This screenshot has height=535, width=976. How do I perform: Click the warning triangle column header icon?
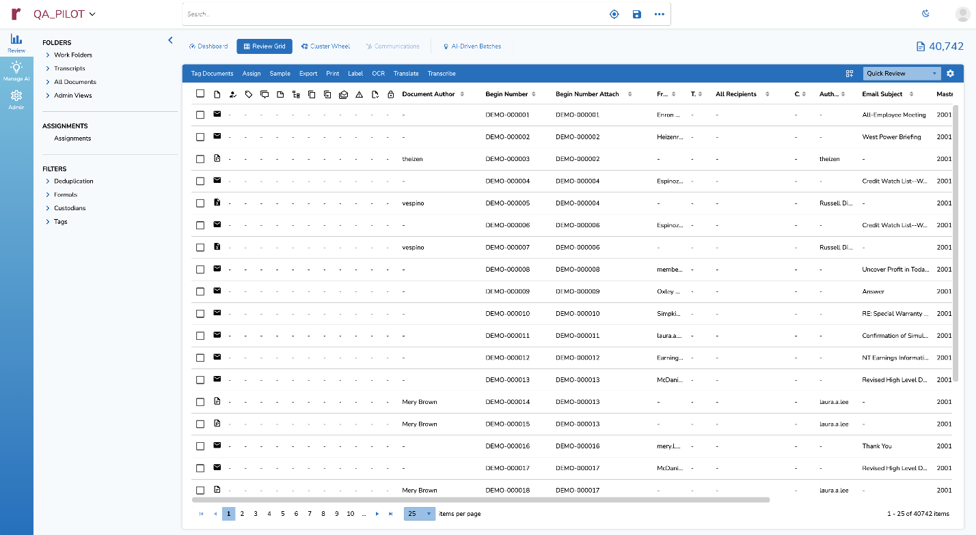tap(359, 94)
